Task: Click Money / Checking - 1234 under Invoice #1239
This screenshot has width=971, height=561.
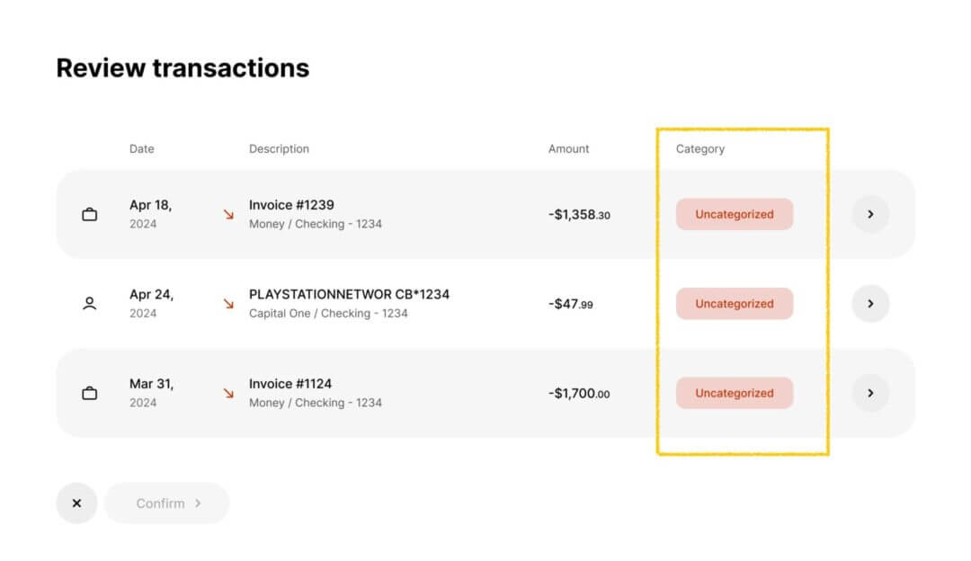Action: coord(316,224)
